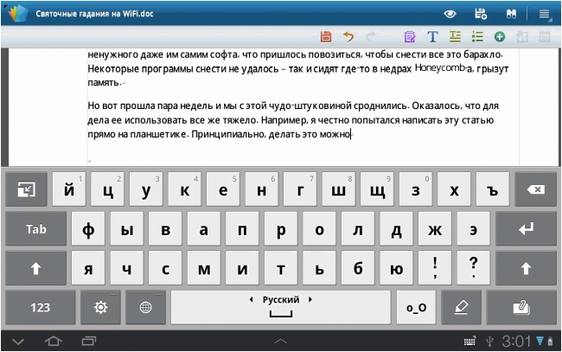Tap the backspace key

[535, 189]
